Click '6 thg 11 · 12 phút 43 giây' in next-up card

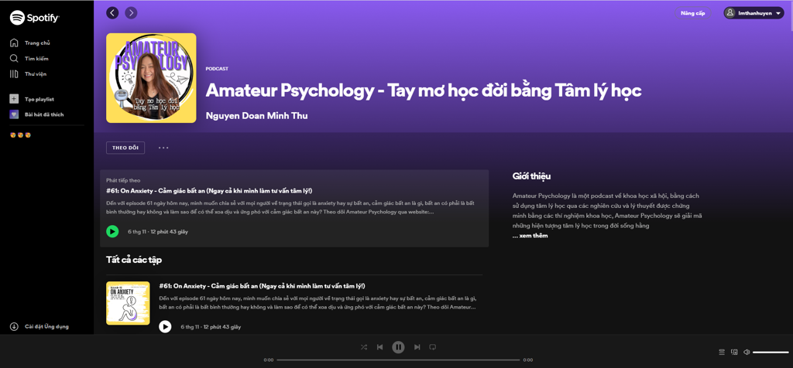point(158,232)
